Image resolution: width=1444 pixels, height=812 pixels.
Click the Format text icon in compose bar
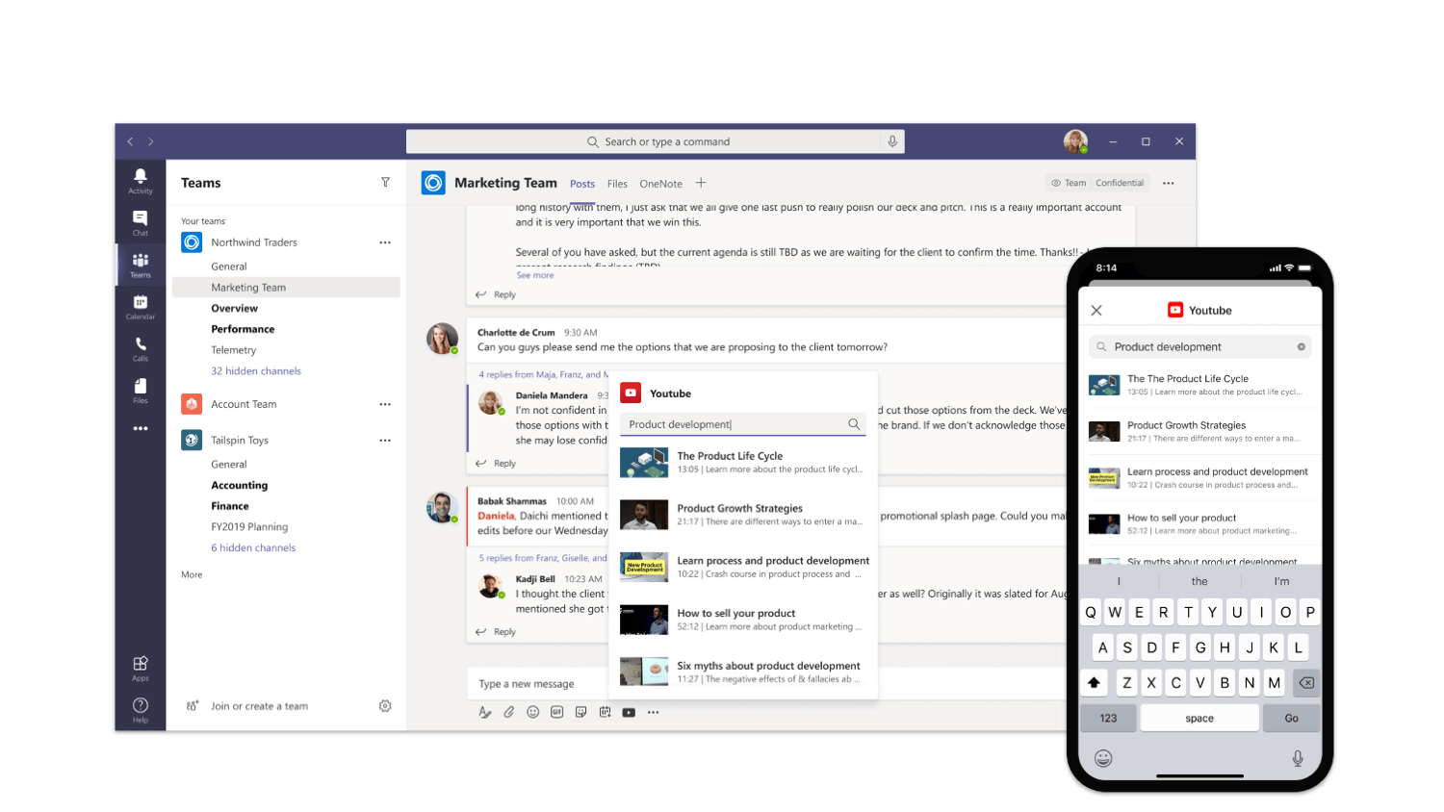[x=485, y=712]
